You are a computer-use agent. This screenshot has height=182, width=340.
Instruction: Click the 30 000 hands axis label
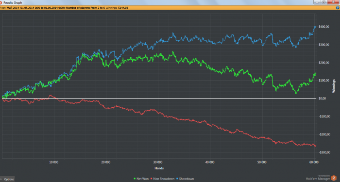pyautogui.click(x=158, y=162)
